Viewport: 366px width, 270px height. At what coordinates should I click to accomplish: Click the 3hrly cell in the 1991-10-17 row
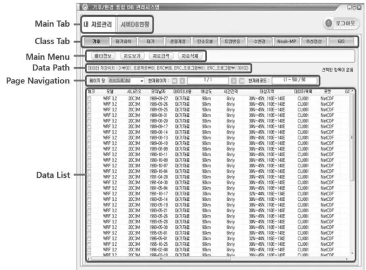point(231,194)
